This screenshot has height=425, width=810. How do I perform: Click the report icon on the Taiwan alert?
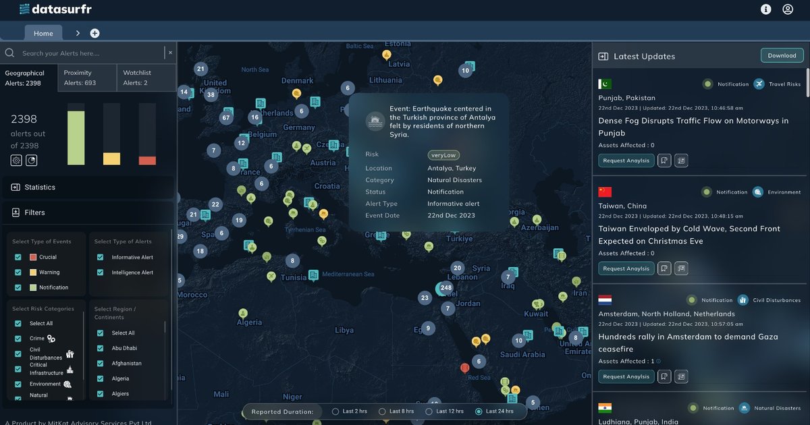pyautogui.click(x=681, y=268)
